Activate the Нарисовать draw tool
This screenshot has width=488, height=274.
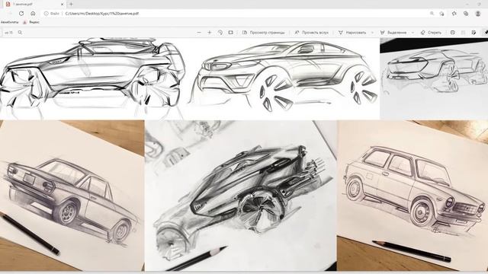pos(352,32)
